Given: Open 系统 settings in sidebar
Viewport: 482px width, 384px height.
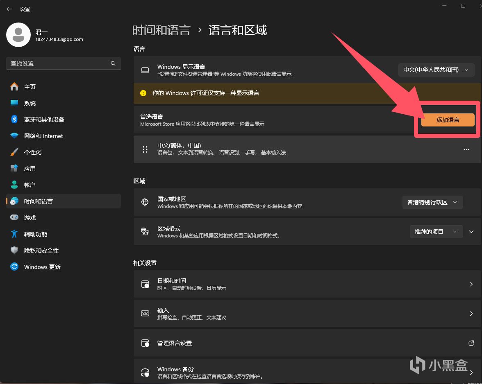Looking at the screenshot, I should 63,103.
